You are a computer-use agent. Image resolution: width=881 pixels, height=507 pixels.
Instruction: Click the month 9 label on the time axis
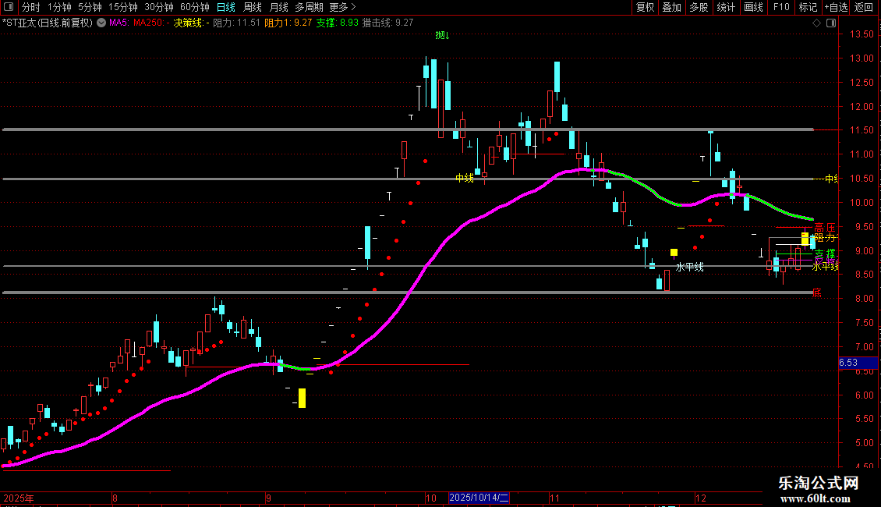[268, 498]
